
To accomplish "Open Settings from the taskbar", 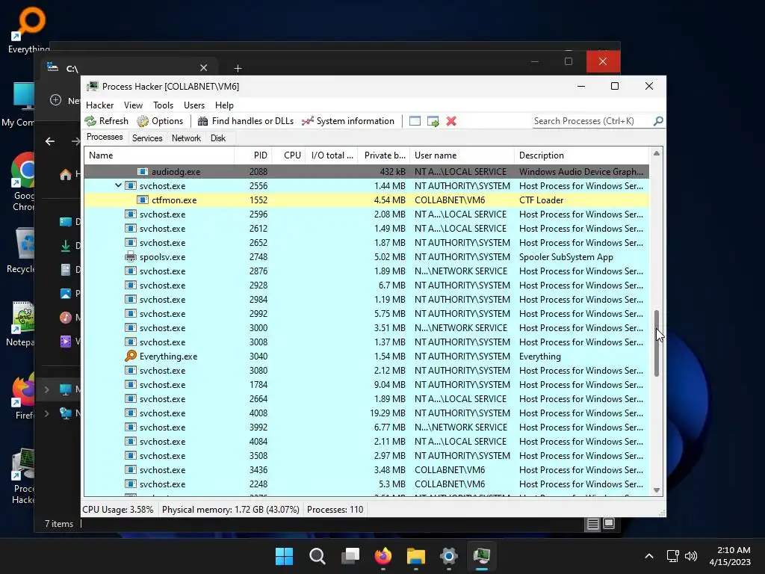I will pos(449,556).
